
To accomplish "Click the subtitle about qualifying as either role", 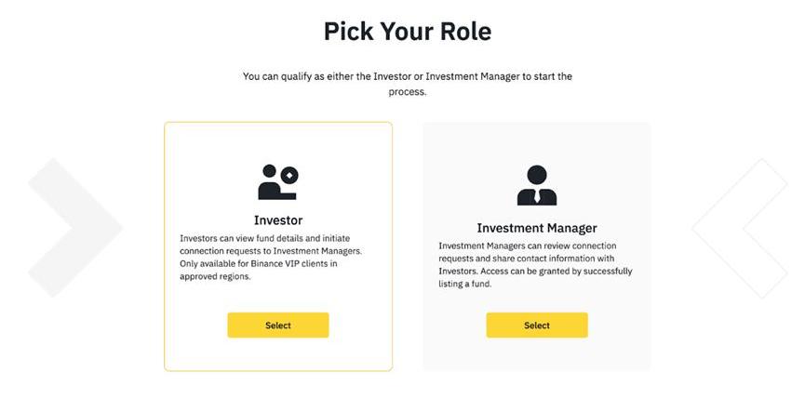I will coord(407,76).
